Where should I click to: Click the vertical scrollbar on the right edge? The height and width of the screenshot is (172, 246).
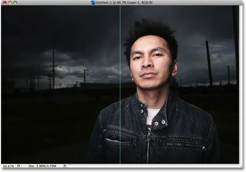(x=241, y=84)
